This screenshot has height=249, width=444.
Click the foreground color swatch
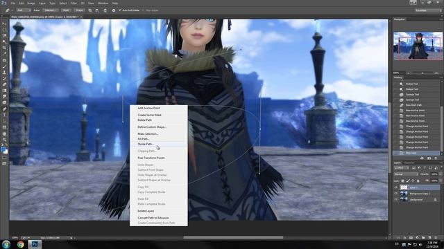3,149
